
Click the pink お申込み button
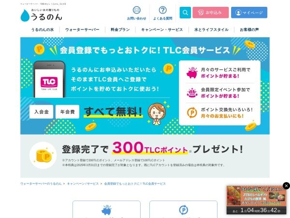coord(211,13)
